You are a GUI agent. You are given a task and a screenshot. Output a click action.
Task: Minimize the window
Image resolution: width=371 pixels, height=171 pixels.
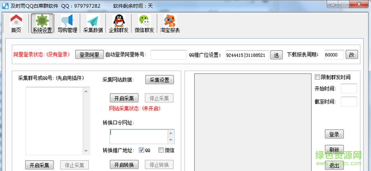tap(333, 5)
